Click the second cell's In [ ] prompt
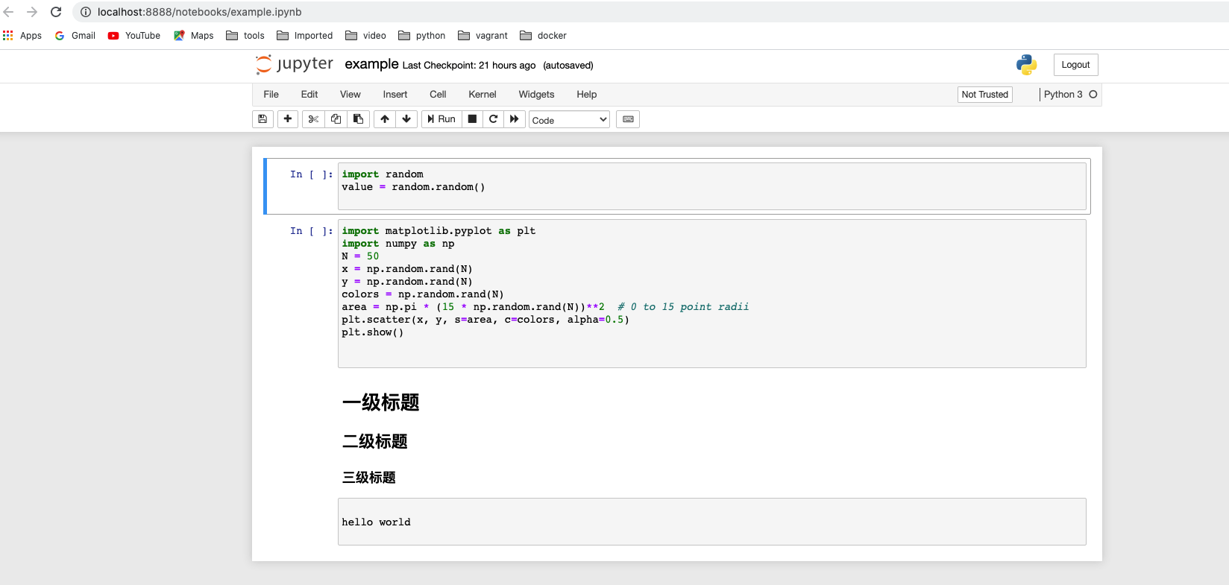The height and width of the screenshot is (585, 1229). [x=312, y=231]
